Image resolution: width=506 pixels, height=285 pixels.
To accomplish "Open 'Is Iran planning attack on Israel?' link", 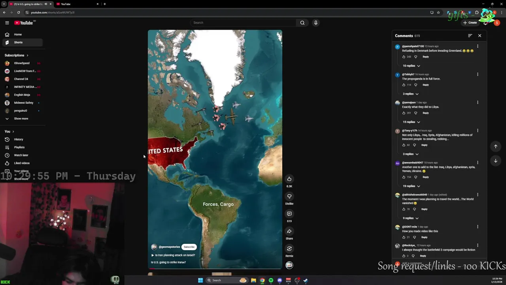I will click(x=173, y=255).
